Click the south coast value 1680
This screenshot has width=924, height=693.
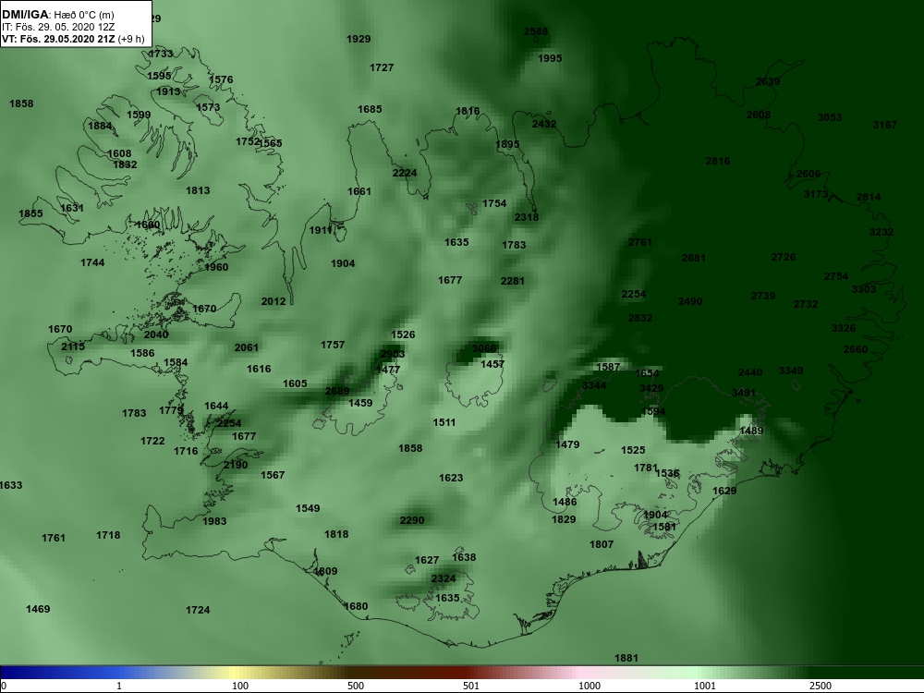coord(356,606)
